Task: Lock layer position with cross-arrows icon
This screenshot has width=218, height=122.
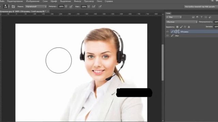Action: point(185,27)
